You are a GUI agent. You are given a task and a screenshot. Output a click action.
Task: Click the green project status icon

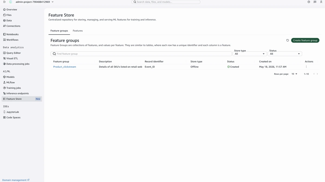[x=11, y=2]
